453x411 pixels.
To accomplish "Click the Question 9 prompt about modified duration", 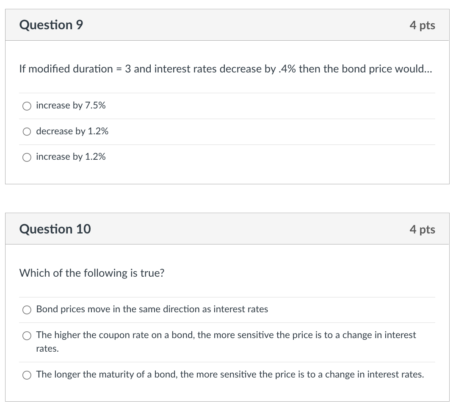I will tap(226, 69).
